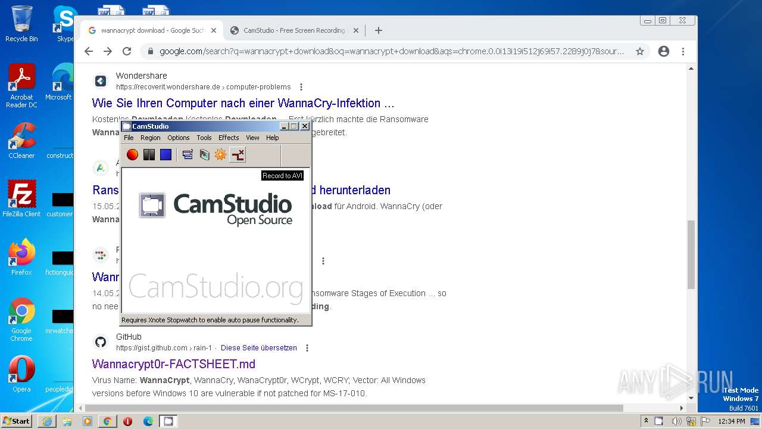Go back in Chrome
Screen dimensions: 762x429
pyautogui.click(x=89, y=51)
